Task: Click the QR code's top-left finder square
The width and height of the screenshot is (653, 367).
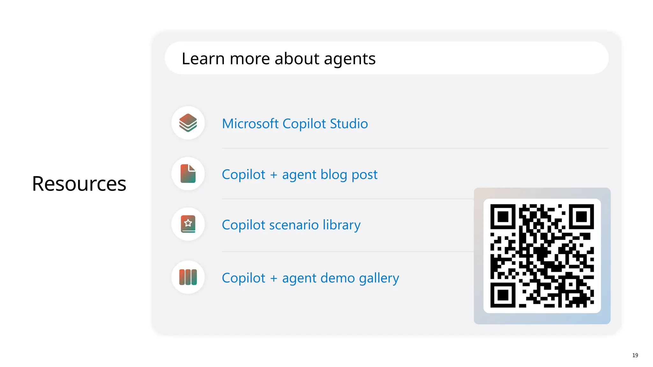Action: pyautogui.click(x=503, y=217)
